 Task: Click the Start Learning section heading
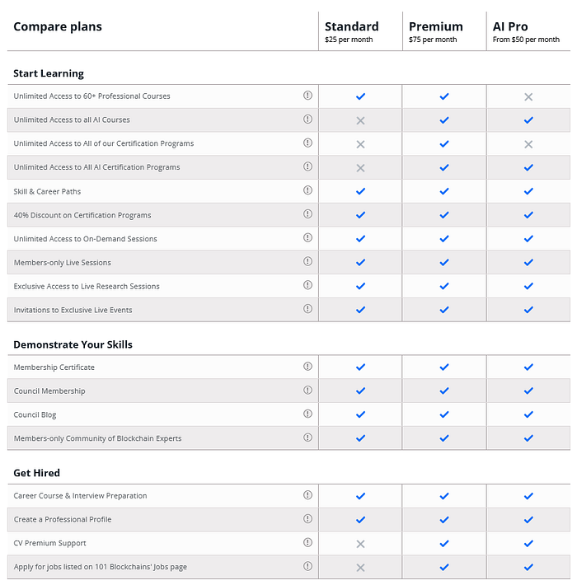49,73
